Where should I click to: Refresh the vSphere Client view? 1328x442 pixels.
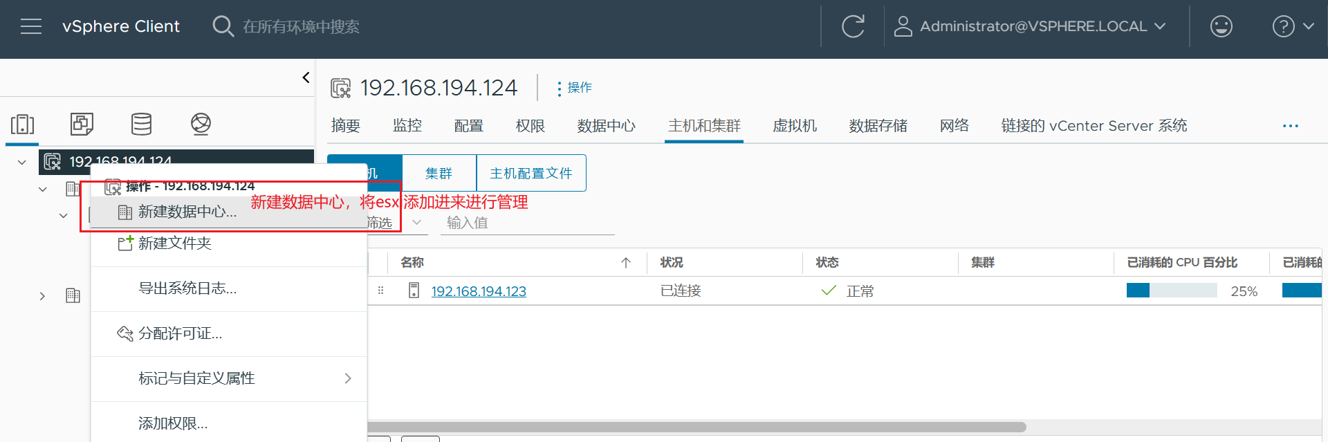[853, 26]
